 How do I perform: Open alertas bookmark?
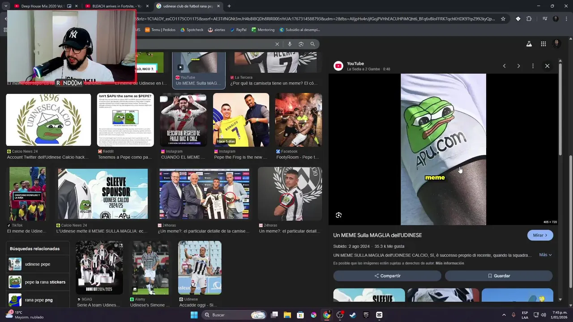point(217,30)
